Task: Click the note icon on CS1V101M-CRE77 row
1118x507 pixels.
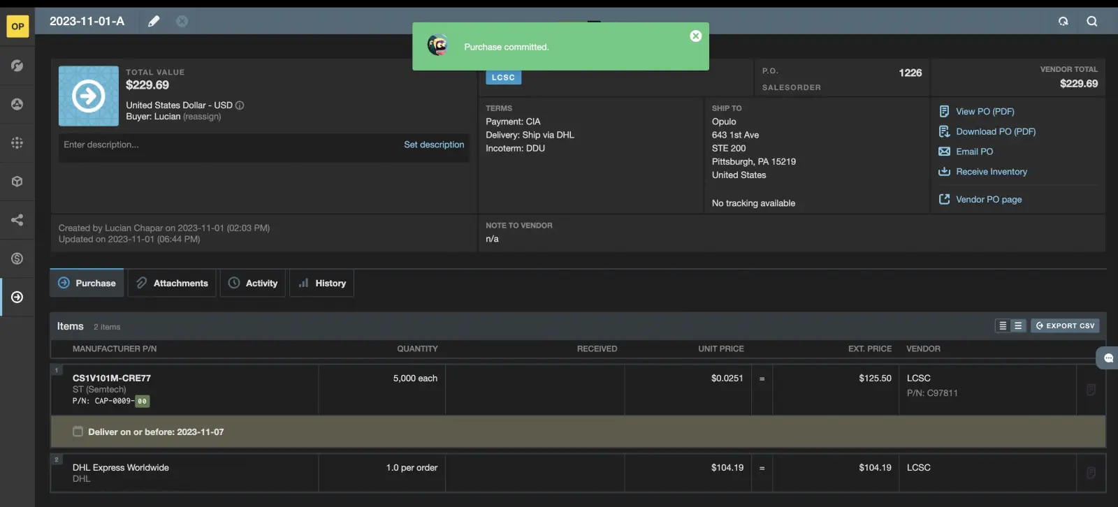Action: (1091, 390)
